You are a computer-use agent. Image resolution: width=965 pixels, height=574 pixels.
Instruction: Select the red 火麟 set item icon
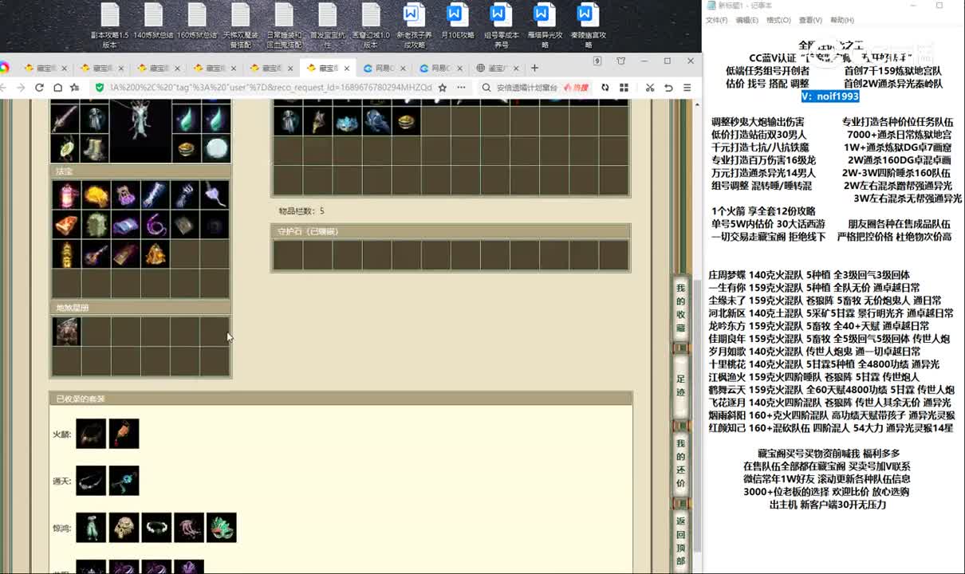(x=124, y=434)
